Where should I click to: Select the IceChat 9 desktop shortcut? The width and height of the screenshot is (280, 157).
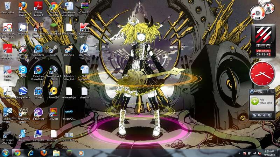pos(69,50)
